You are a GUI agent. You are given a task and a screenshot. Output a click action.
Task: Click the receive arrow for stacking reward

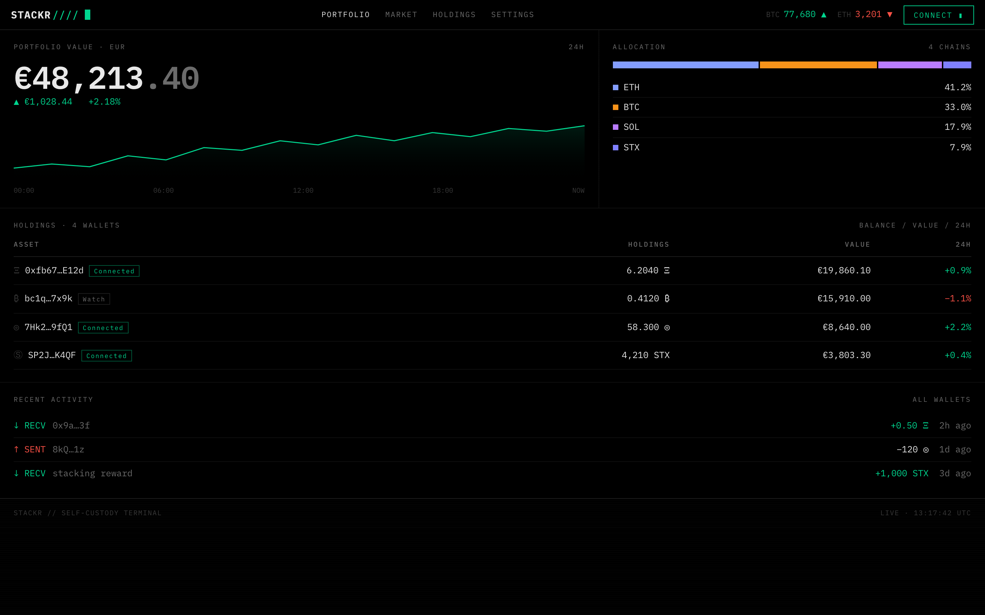(16, 474)
